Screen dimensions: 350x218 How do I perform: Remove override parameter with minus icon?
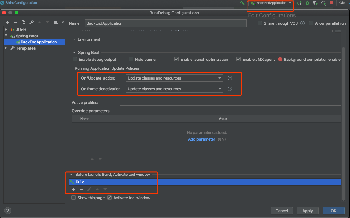[x=84, y=159]
